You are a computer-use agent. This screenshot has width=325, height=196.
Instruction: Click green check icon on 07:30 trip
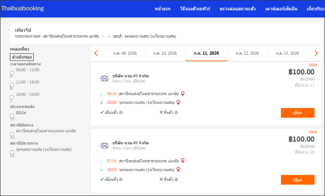tap(102, 179)
